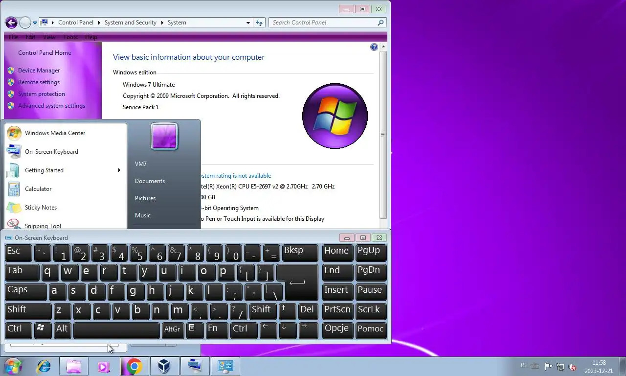Click the Back navigation arrow
This screenshot has width=626, height=376.
tap(11, 23)
